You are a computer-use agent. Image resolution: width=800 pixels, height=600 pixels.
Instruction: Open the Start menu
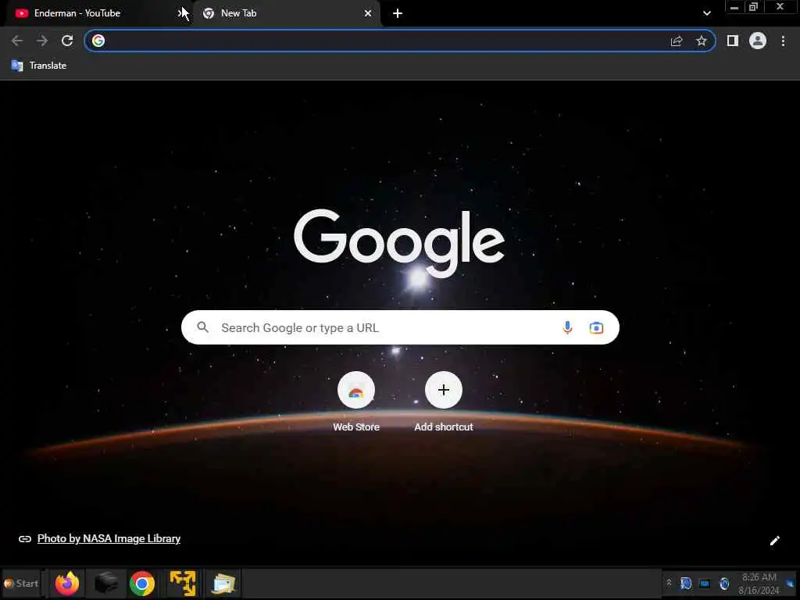coord(21,583)
